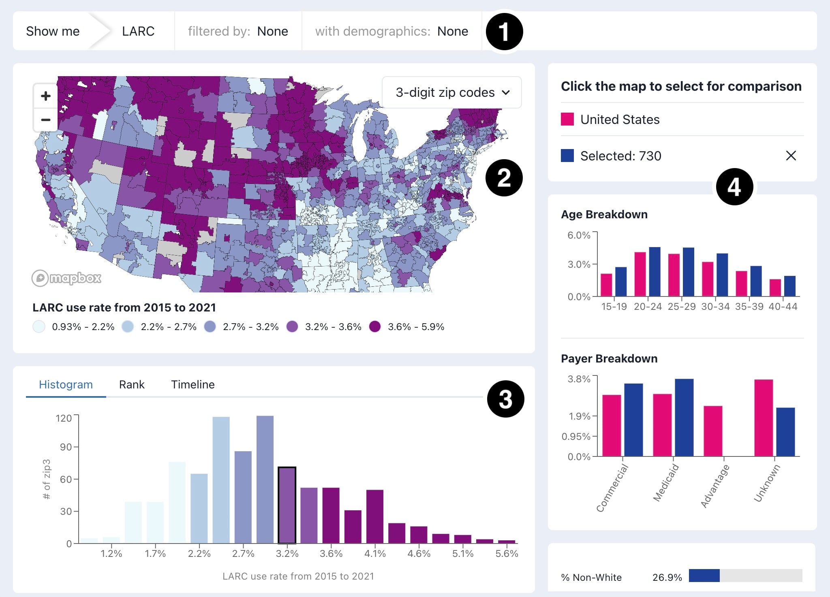Click the 3.6% - 5.9% legend circle
This screenshot has width=830, height=597.
click(376, 326)
